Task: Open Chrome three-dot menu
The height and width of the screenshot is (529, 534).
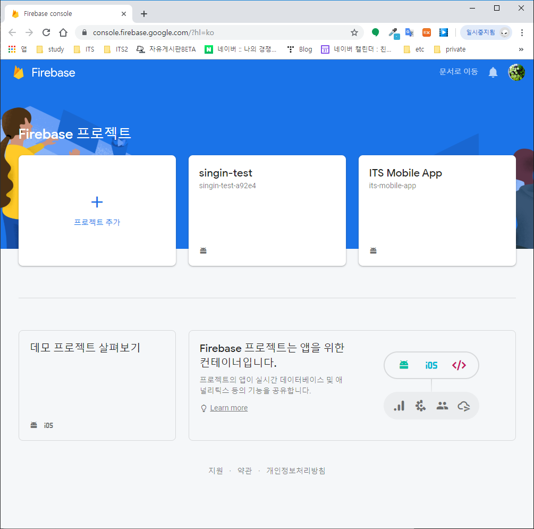Action: [522, 32]
